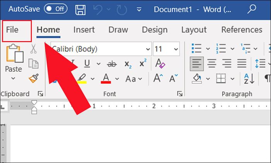Click the Subscript icon
This screenshot has height=163, width=271.
point(128,64)
